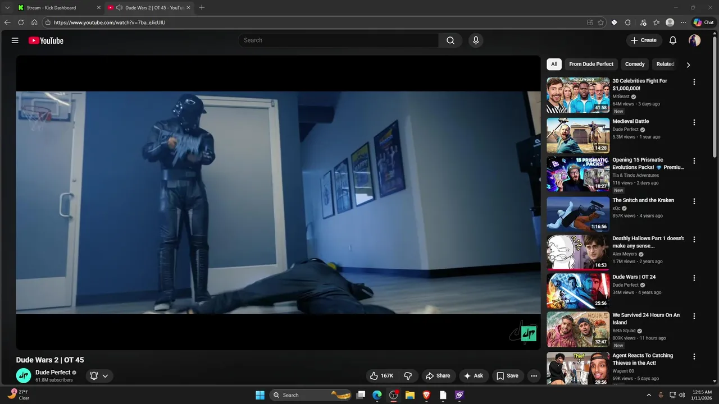719x404 pixels.
Task: Open the taskbar clock showing 12:15 AM
Action: [x=702, y=395]
